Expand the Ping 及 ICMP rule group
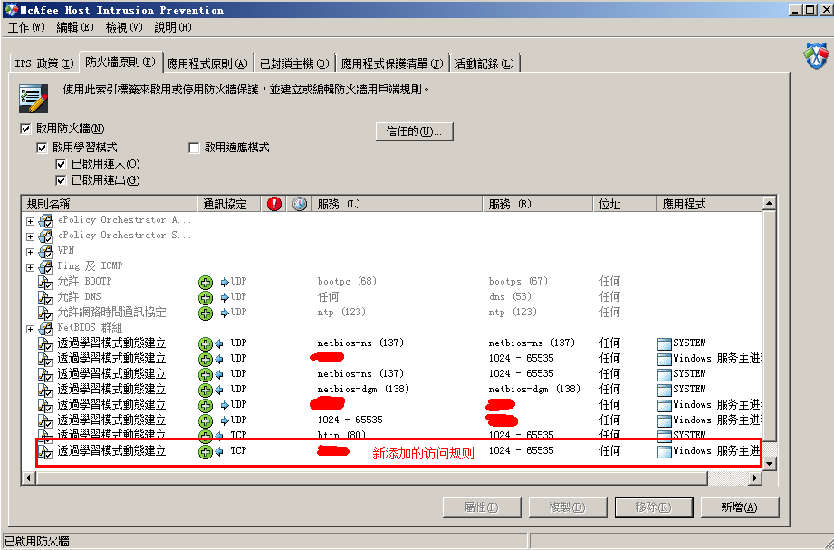 31,266
